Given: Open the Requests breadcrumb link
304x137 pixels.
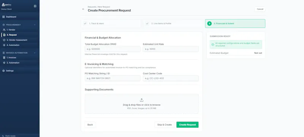Looking at the screenshot, I should [x=92, y=7].
